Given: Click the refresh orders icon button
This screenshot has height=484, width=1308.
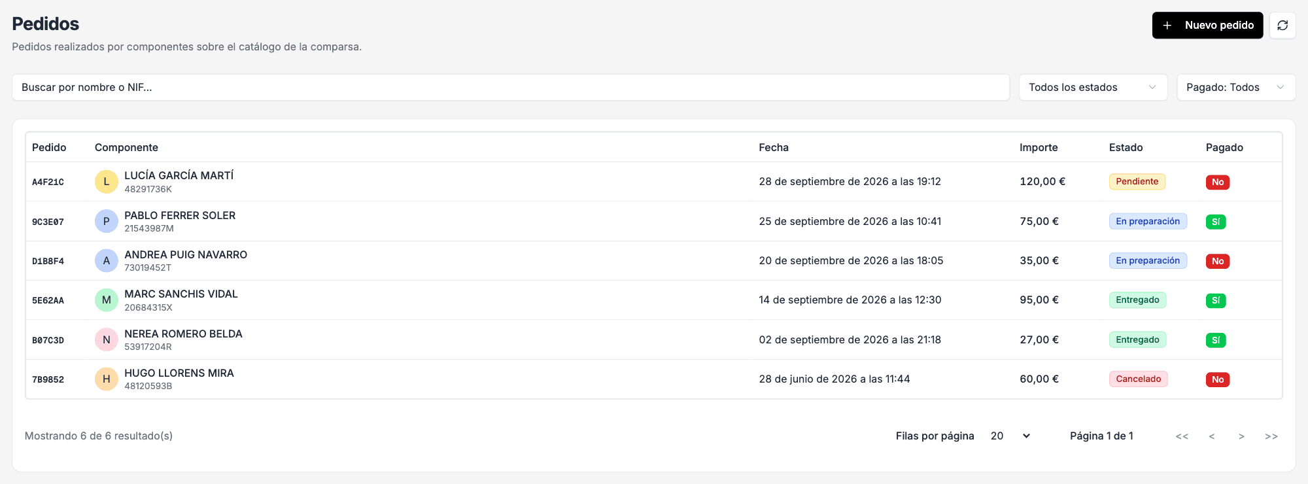Looking at the screenshot, I should 1282,26.
